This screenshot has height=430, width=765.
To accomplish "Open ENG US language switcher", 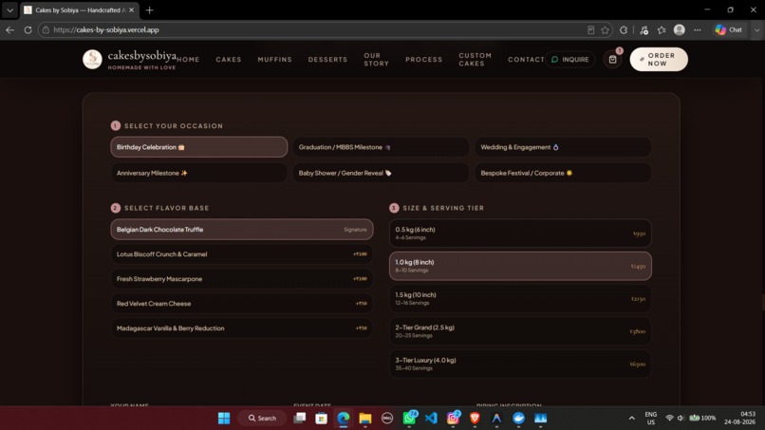I will pyautogui.click(x=651, y=419).
